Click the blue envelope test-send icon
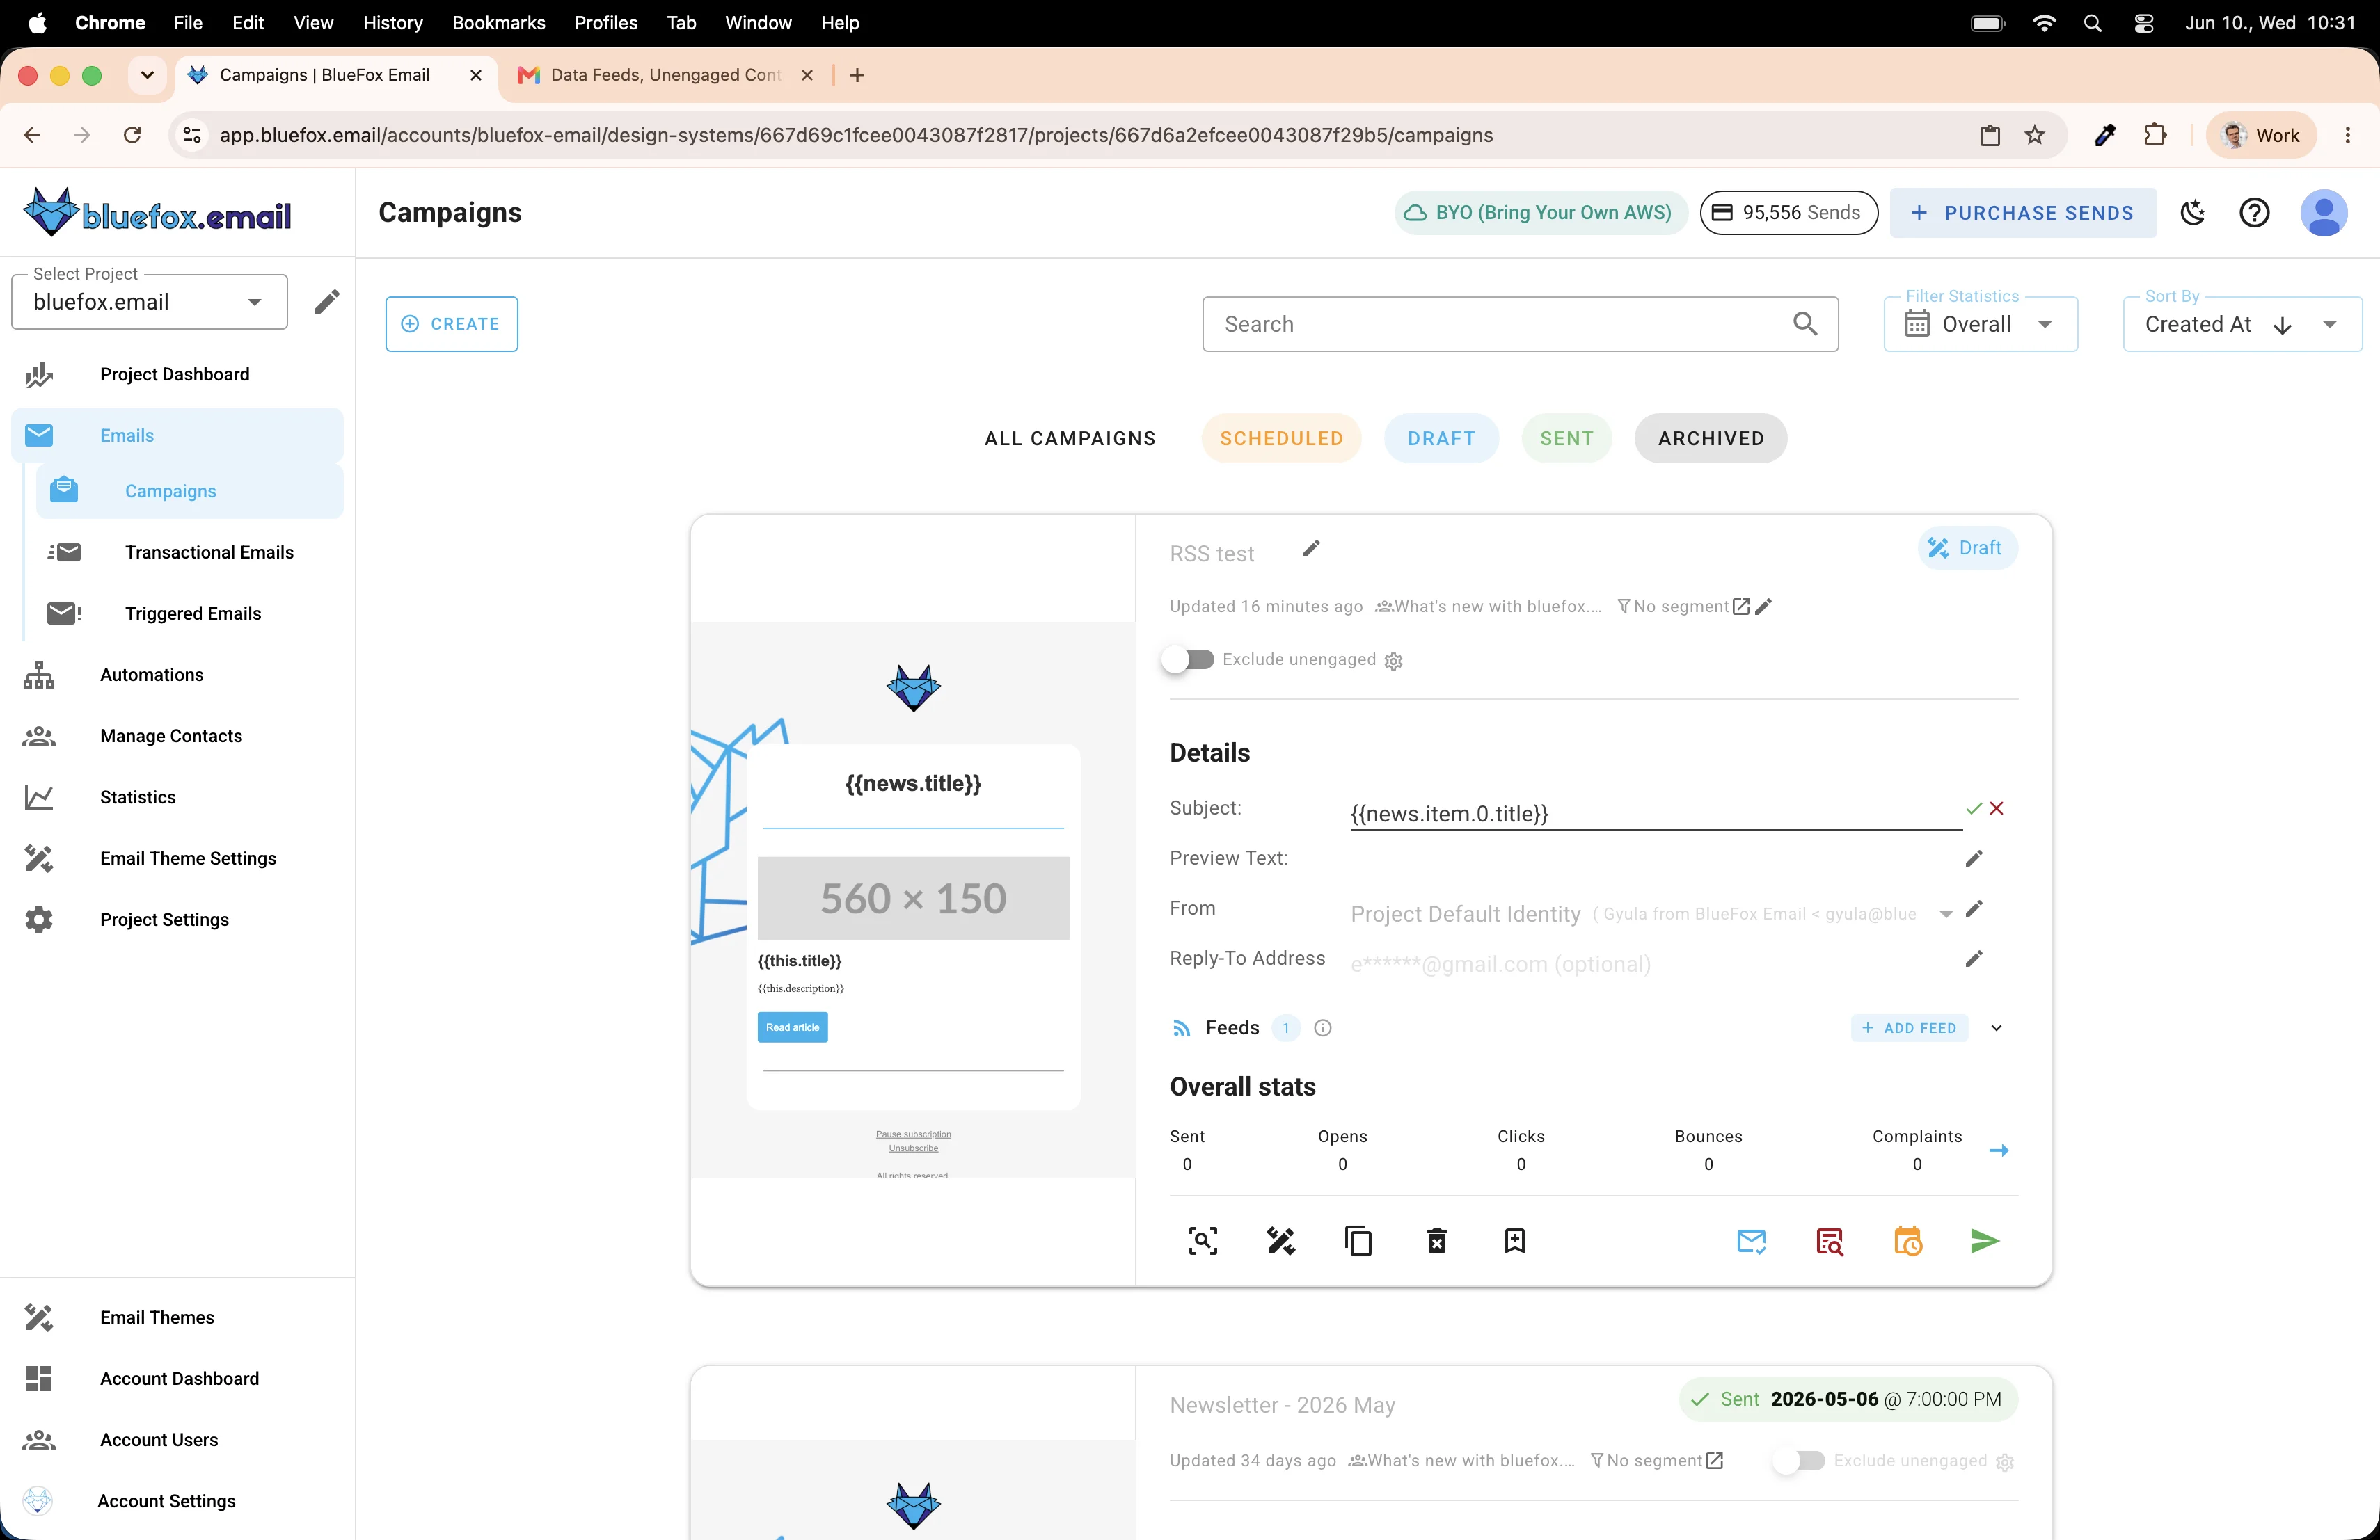 coord(1751,1241)
